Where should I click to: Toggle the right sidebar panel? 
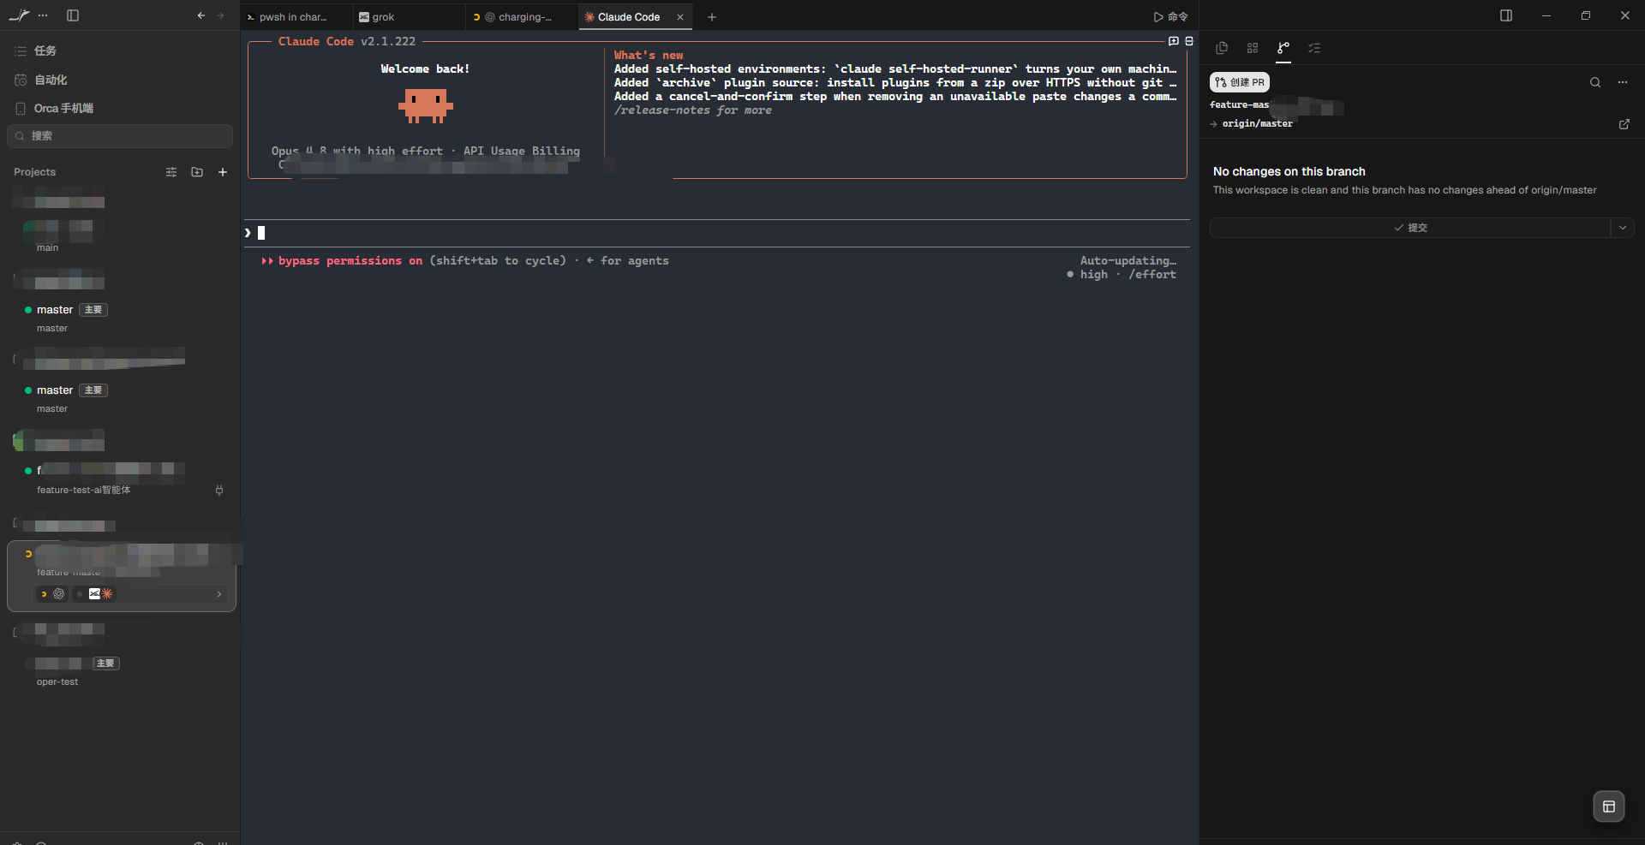[x=1506, y=15]
